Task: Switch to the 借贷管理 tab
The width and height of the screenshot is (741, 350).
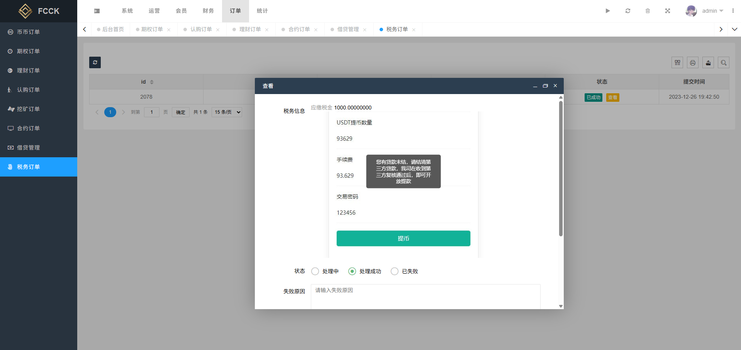Action: pyautogui.click(x=348, y=29)
